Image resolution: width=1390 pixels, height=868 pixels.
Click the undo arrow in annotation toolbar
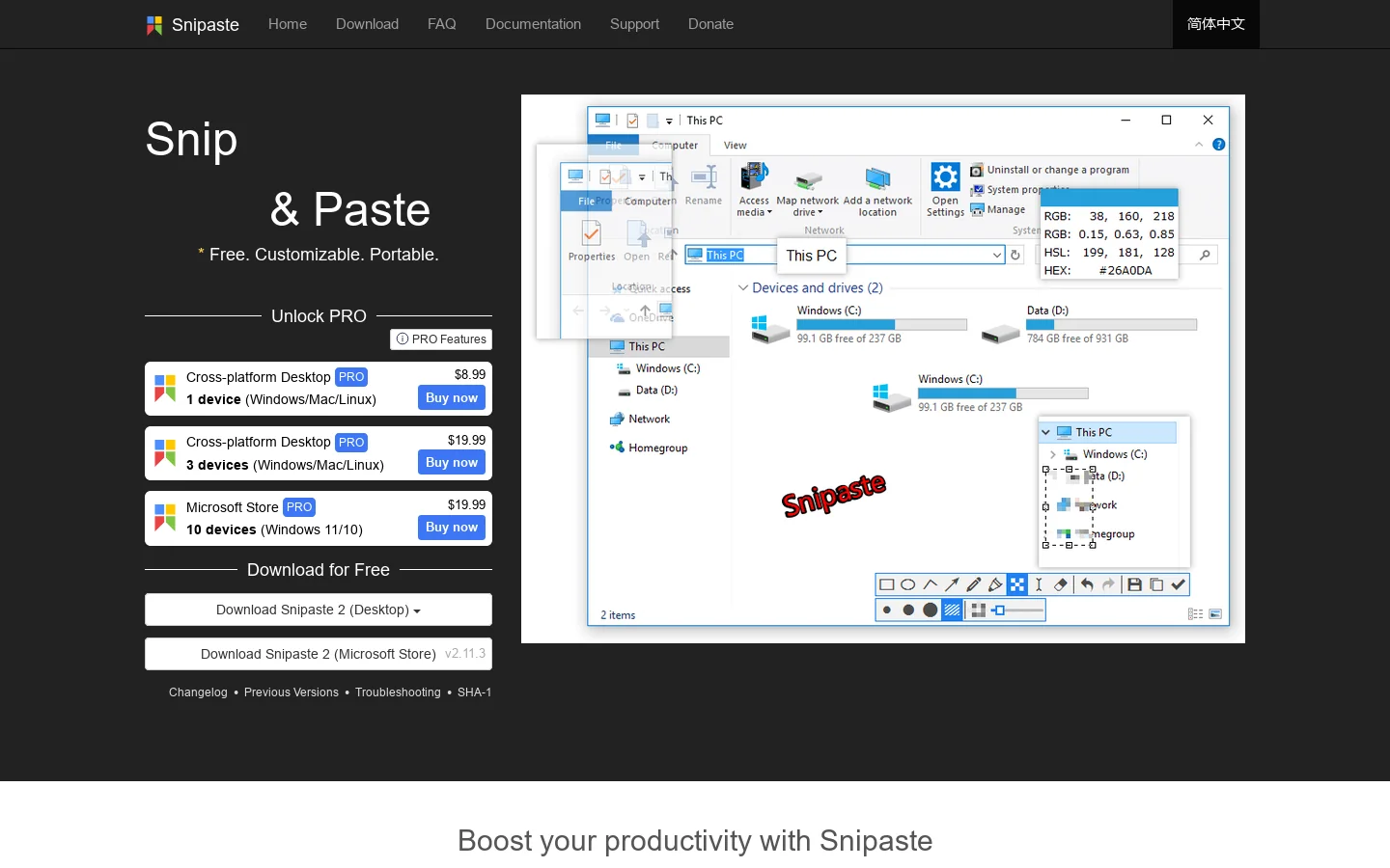click(x=1087, y=584)
